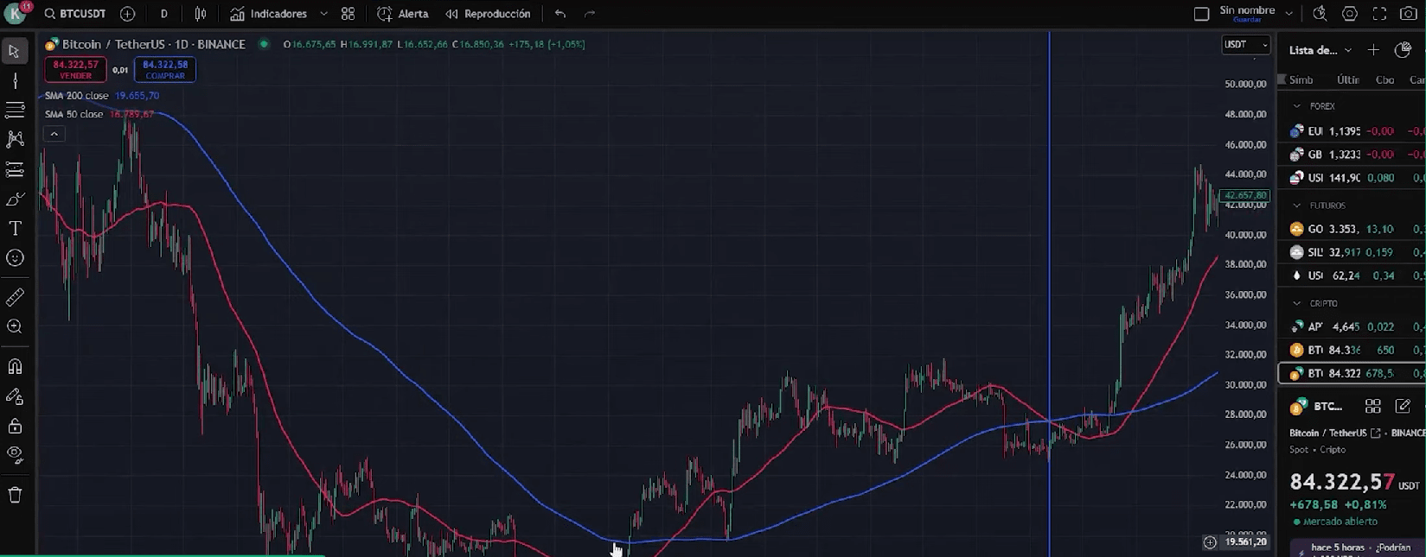
Task: Open the user profile avatar menu
Action: (16, 14)
